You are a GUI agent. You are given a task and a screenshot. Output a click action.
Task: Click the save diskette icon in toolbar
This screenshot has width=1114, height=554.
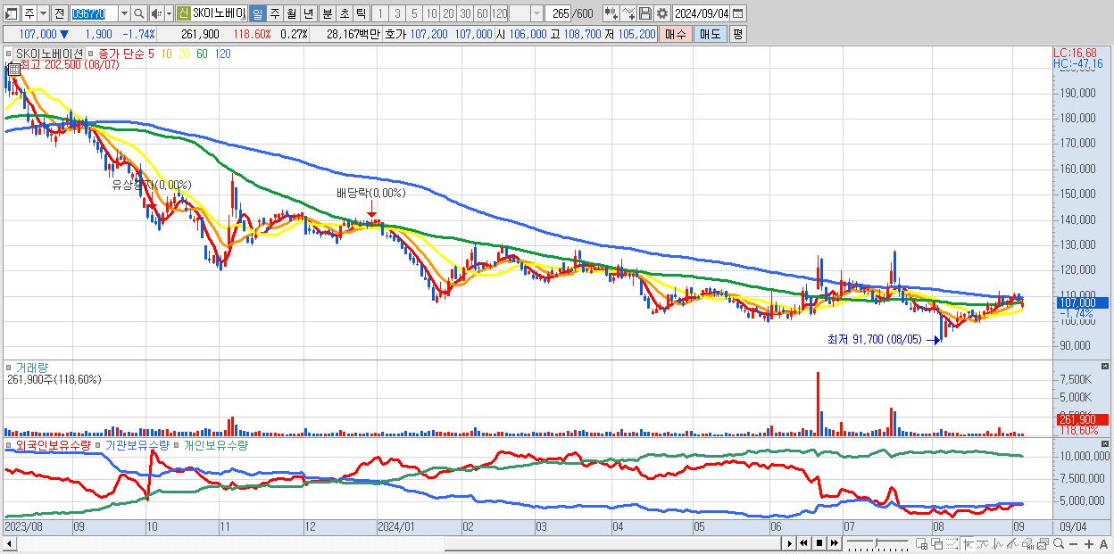pyautogui.click(x=645, y=13)
